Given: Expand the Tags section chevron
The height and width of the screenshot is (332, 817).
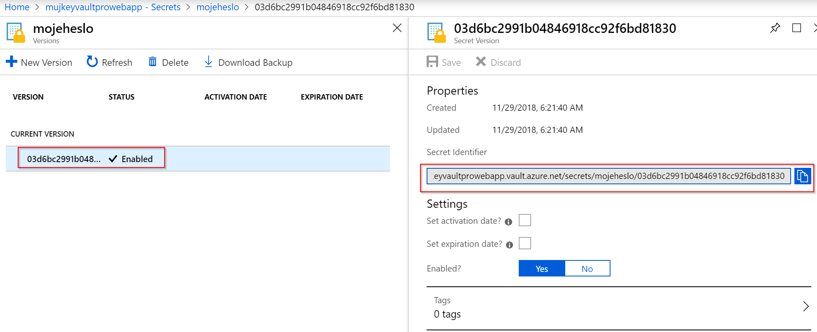Looking at the screenshot, I should (x=806, y=306).
